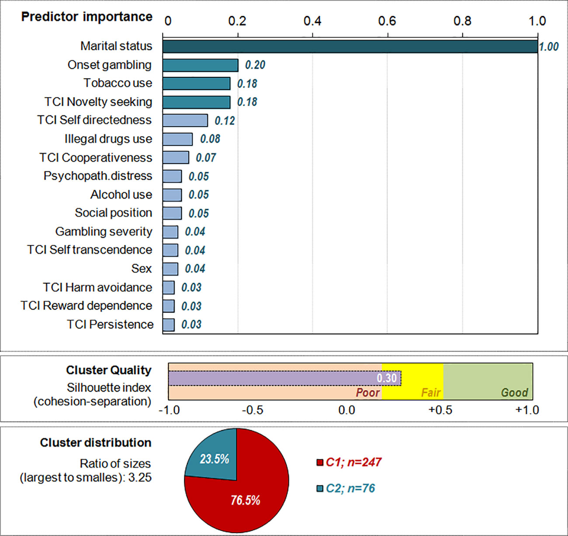Click the Onset gambling bar

[x=201, y=65]
